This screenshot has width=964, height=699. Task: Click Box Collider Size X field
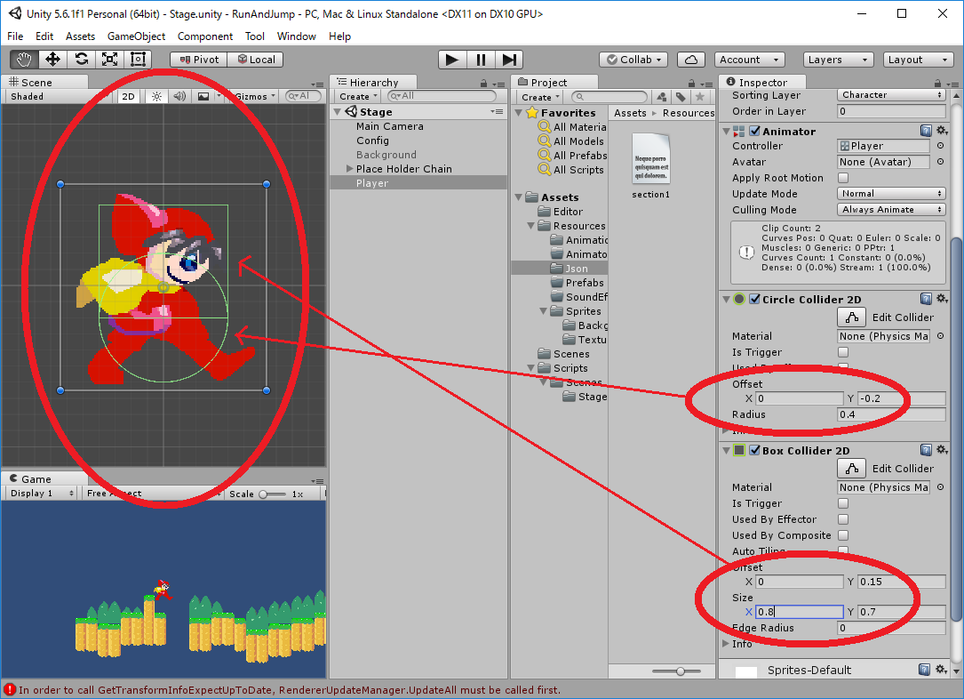(x=799, y=612)
